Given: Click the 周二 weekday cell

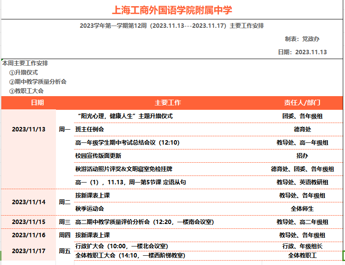Looking at the screenshot, I should click(65, 202).
